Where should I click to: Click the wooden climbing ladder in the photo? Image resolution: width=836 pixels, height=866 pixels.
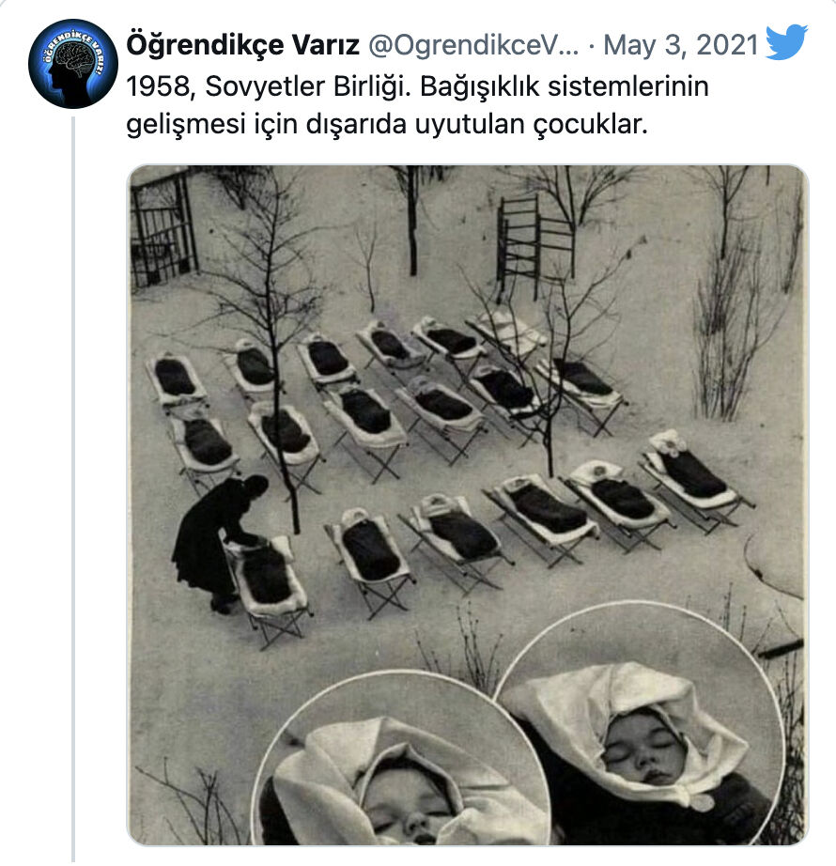pyautogui.click(x=534, y=249)
